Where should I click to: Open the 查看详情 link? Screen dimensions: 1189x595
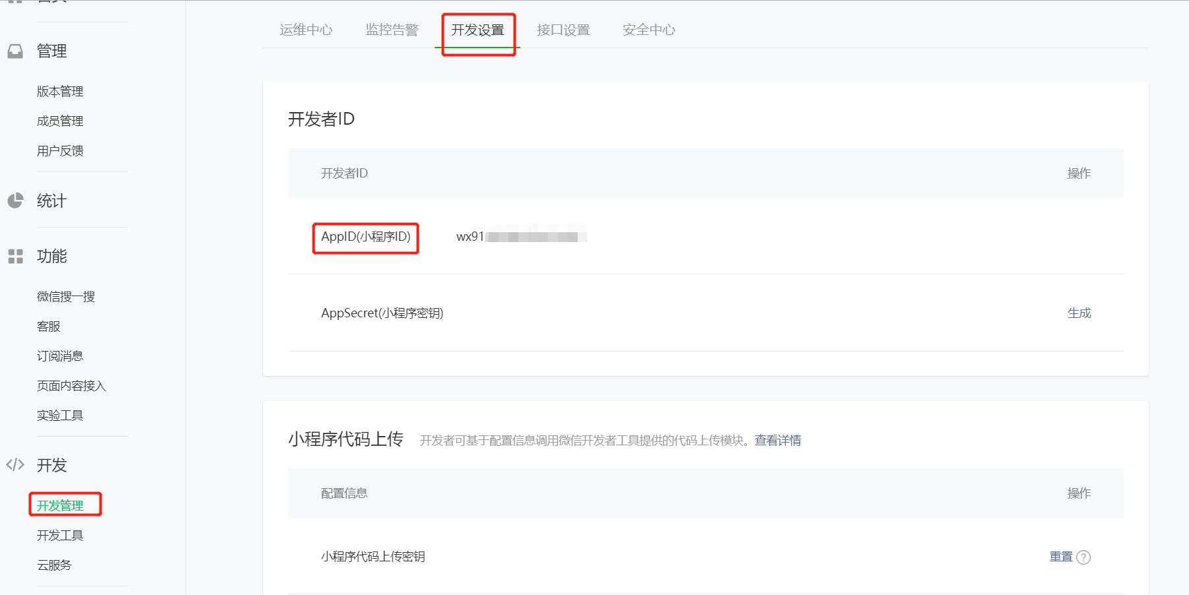[778, 440]
